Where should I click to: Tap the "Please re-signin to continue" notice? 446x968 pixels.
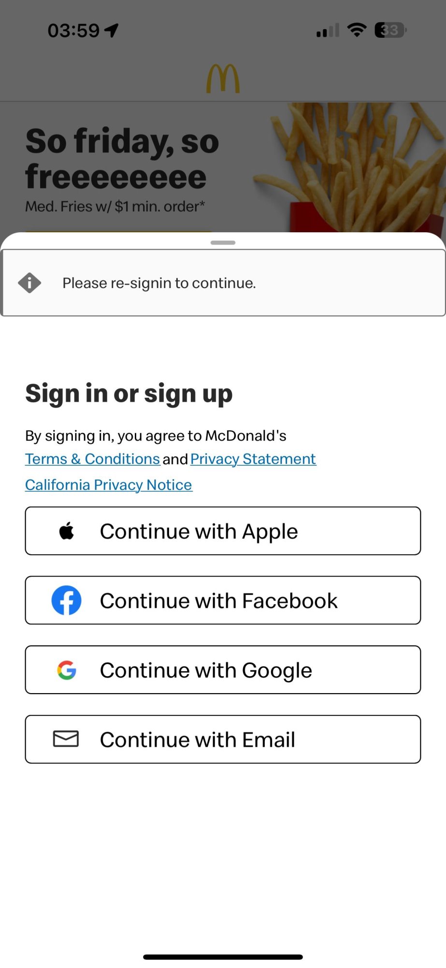point(223,283)
